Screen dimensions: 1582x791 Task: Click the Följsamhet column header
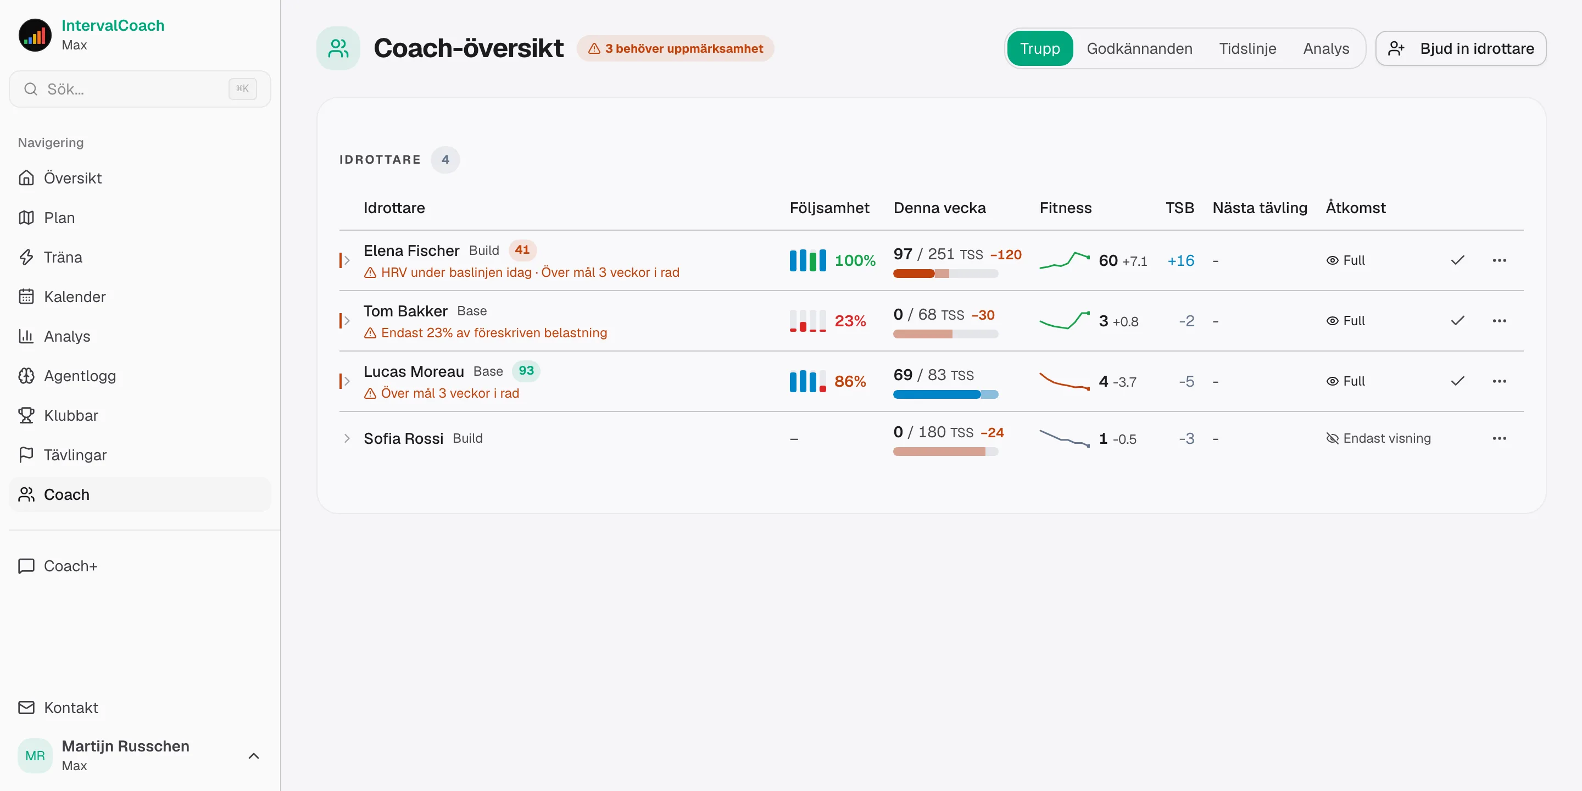[x=829, y=208]
